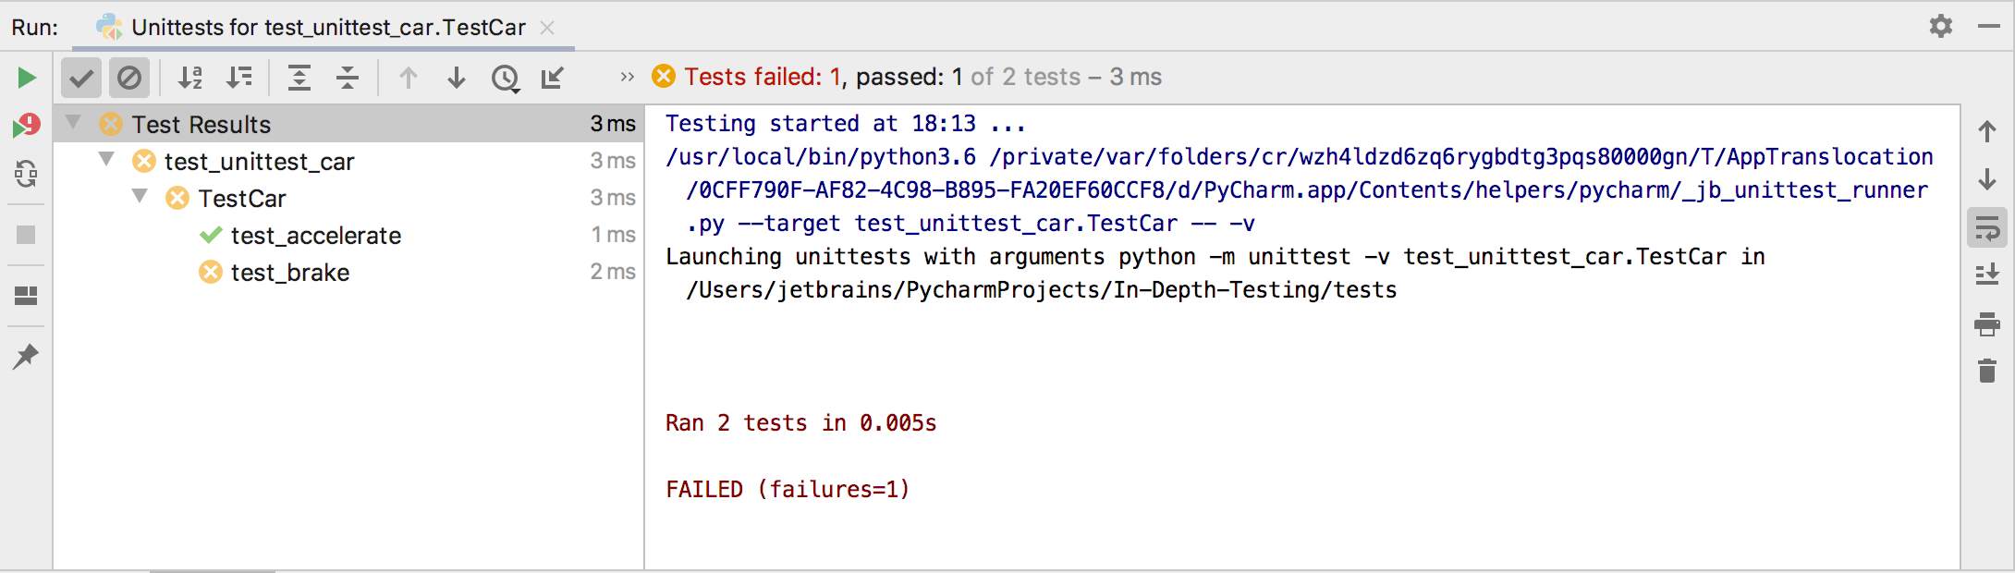Sort tests by duration
This screenshot has height=573, width=2015.
tap(240, 78)
